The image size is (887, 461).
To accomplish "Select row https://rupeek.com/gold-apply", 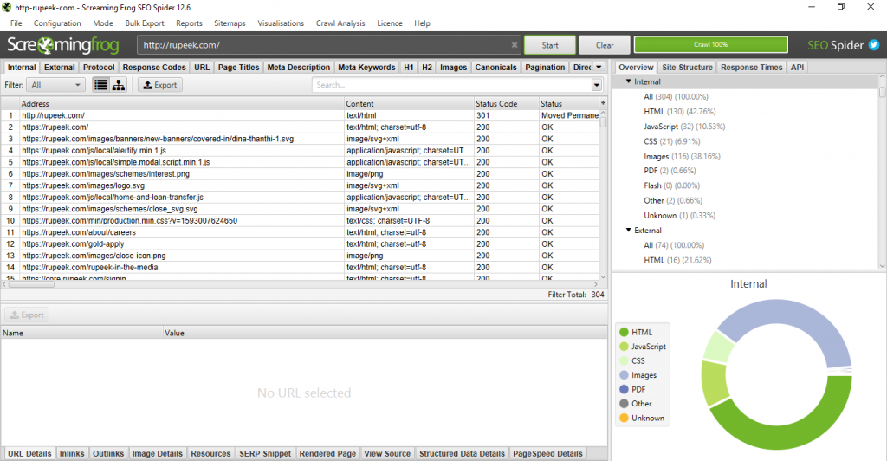I will point(300,244).
